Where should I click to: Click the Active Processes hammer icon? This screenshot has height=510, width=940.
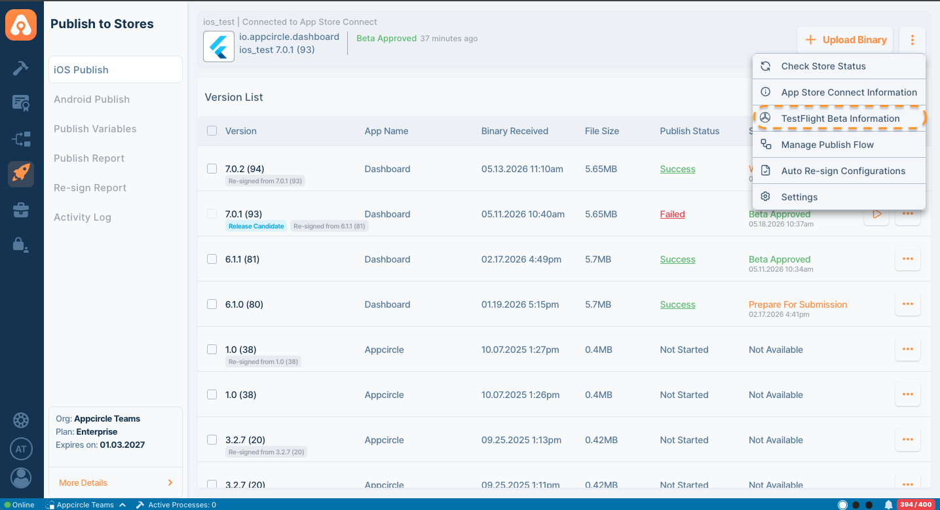[140, 505]
